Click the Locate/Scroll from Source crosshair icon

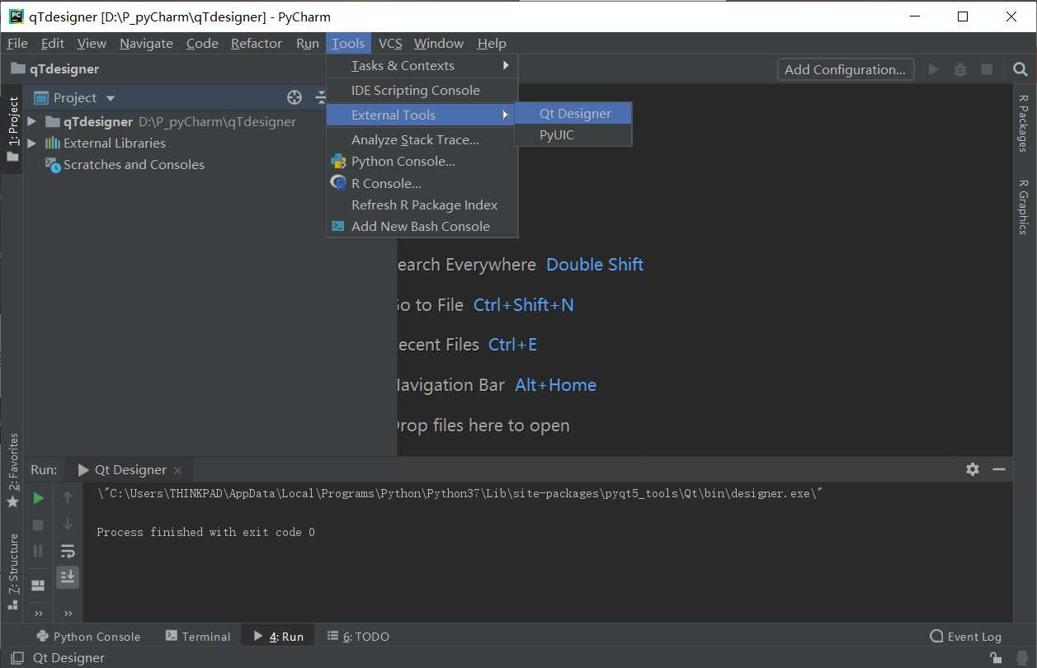295,98
